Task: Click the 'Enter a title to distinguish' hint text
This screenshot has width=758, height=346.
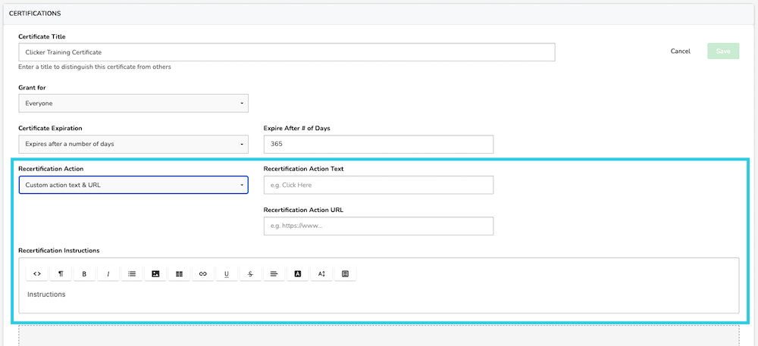Action: click(95, 67)
